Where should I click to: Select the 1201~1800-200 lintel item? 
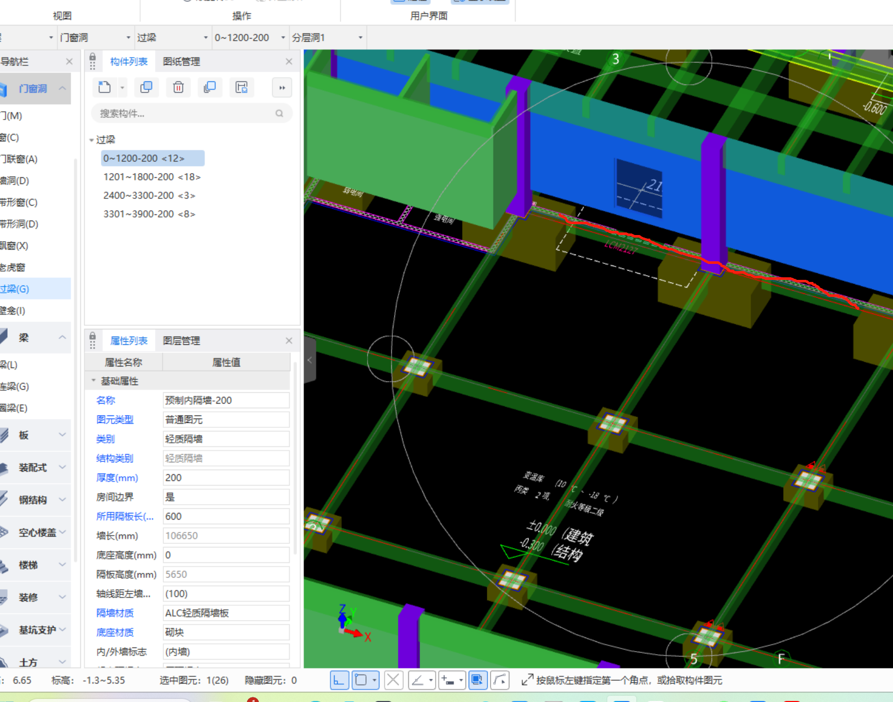click(x=152, y=177)
